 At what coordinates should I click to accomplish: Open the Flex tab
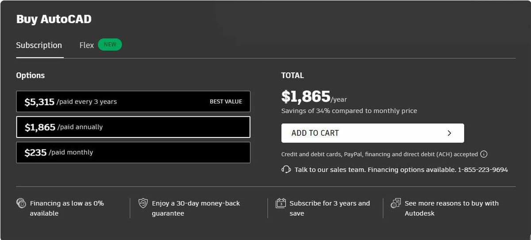87,45
